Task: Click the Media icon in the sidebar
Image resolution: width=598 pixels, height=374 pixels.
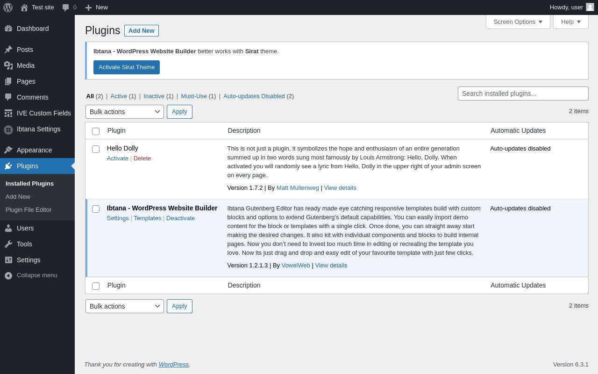Action: pos(8,65)
